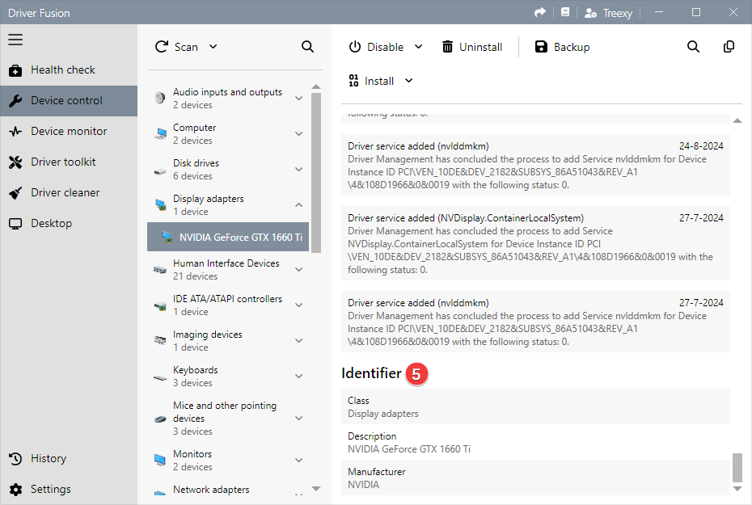Click the History clock icon
752x505 pixels.
15,458
